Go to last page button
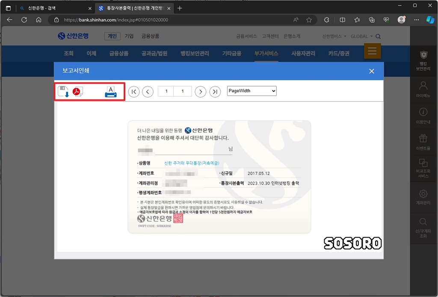Screen dimensions: 438x297 pyautogui.click(x=215, y=91)
